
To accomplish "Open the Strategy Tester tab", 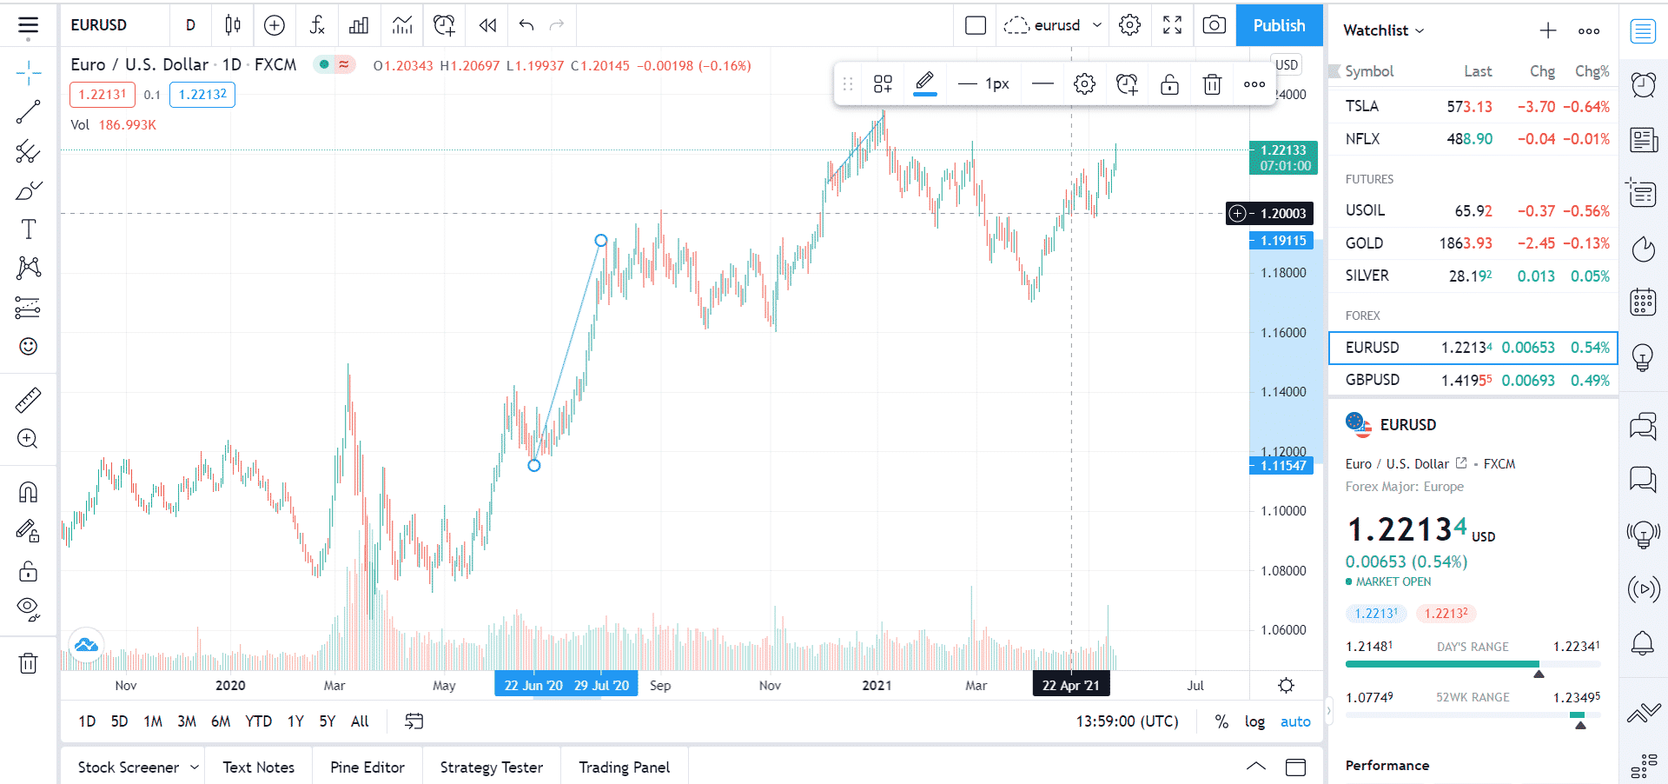I will (492, 767).
